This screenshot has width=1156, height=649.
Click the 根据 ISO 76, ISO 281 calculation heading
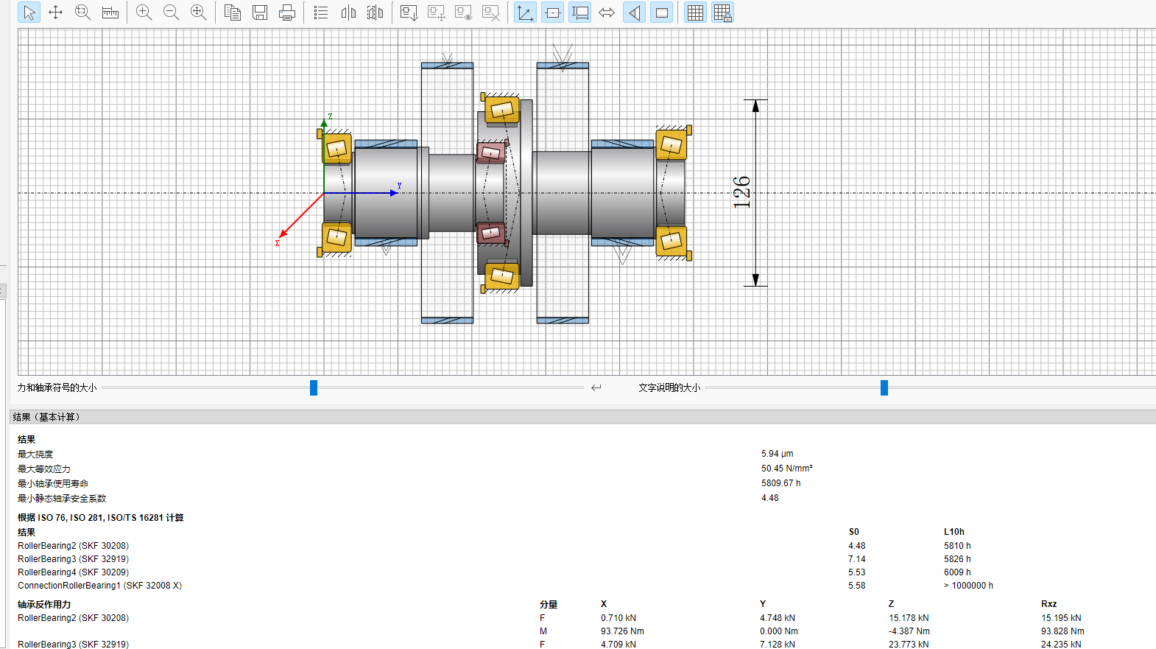(101, 518)
